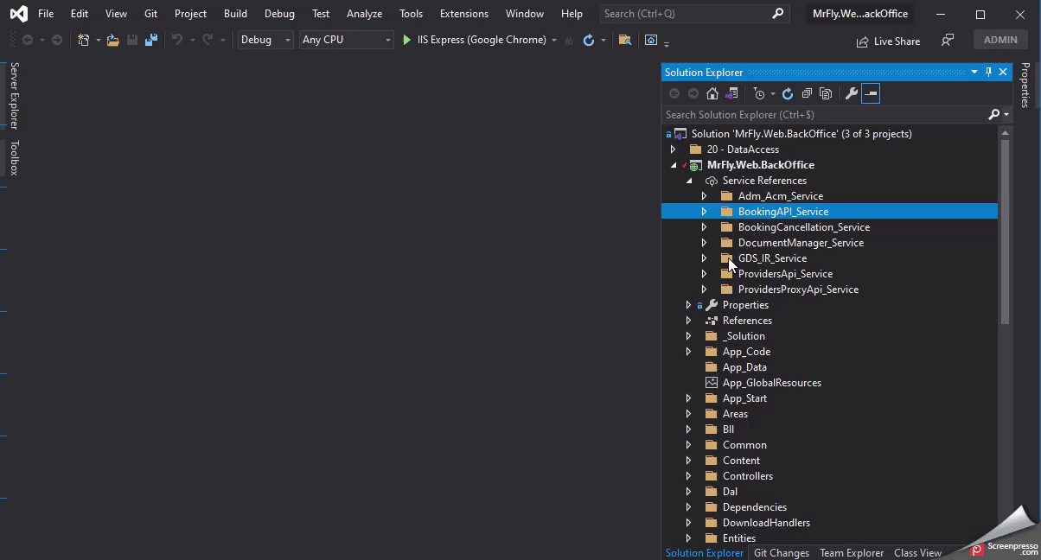Click Solution Explorer Refresh icon
Screen dimensions: 1041x560
(x=788, y=93)
